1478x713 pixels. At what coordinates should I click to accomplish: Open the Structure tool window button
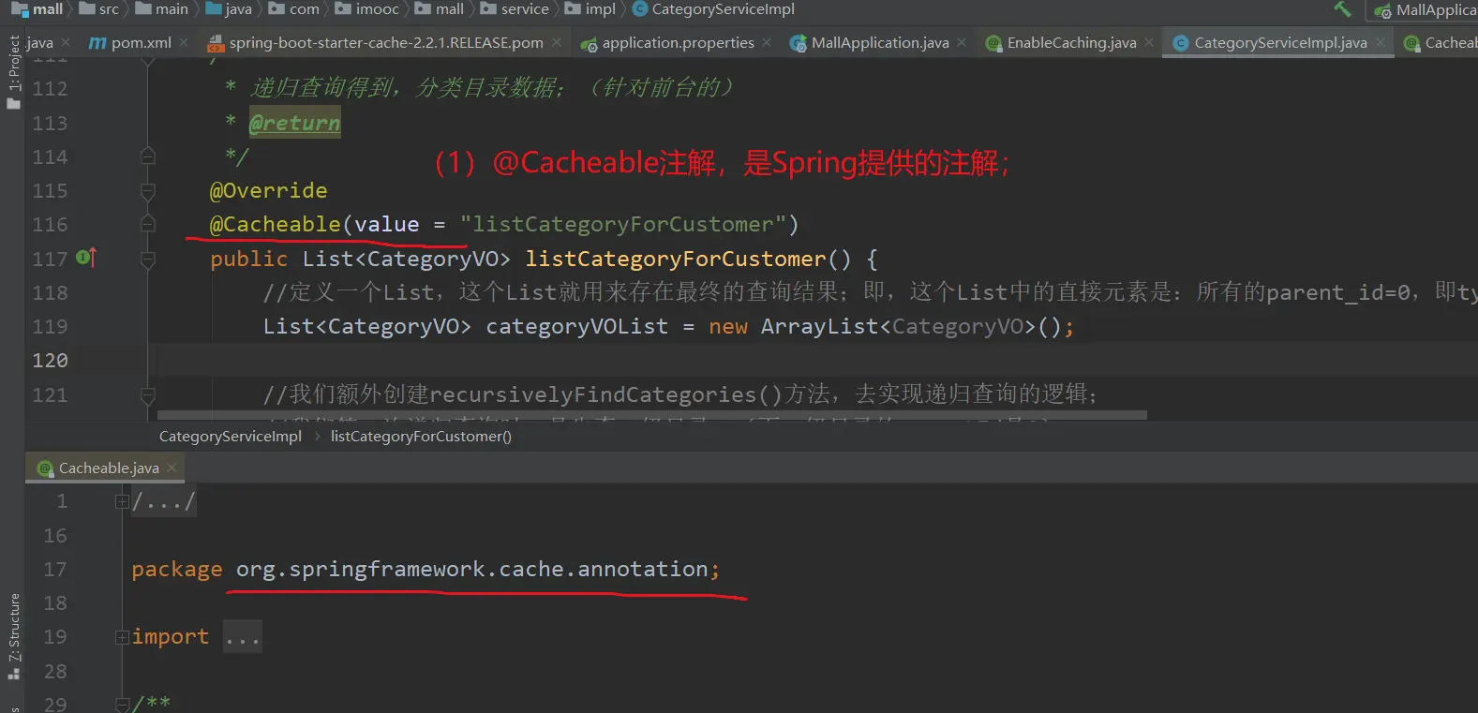pos(13,637)
